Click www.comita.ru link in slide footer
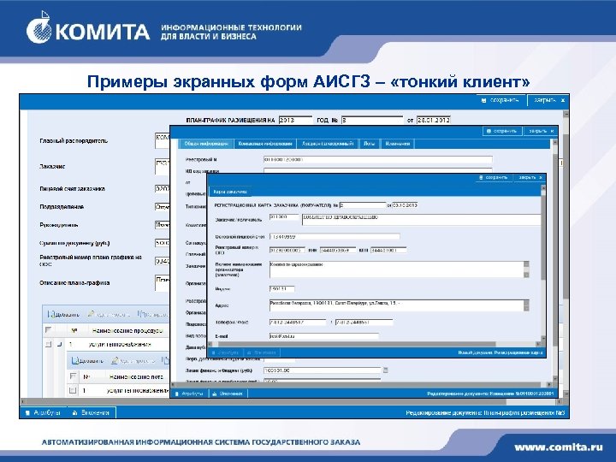 tap(559, 447)
